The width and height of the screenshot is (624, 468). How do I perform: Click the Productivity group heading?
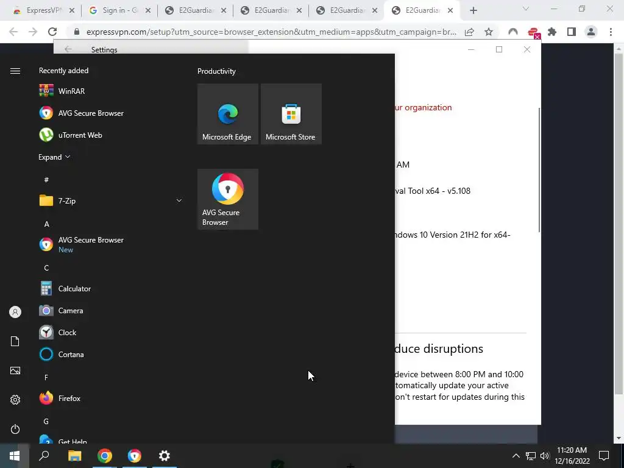click(216, 71)
